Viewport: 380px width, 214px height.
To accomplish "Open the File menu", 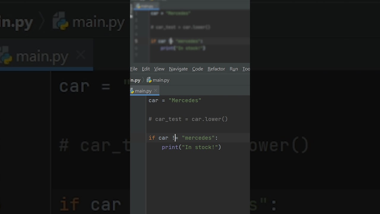I will 134,69.
